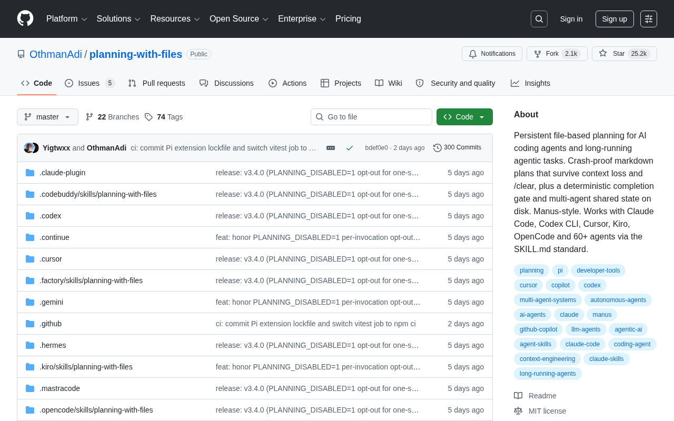The image size is (674, 421).
Task: Click the green check status icon
Action: click(350, 148)
